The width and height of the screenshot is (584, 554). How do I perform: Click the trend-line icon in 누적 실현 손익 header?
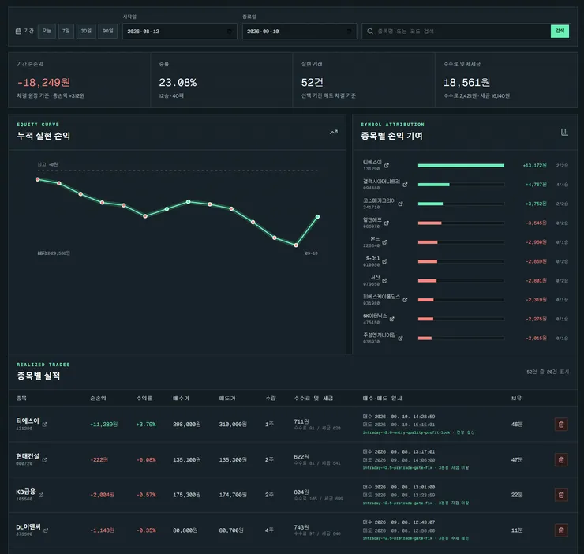[x=333, y=132]
